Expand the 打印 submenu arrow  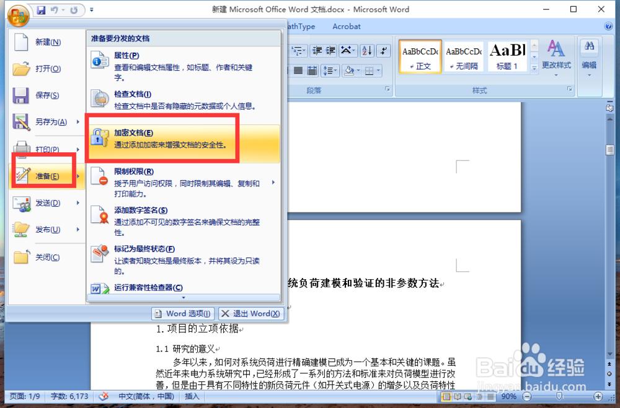point(78,149)
